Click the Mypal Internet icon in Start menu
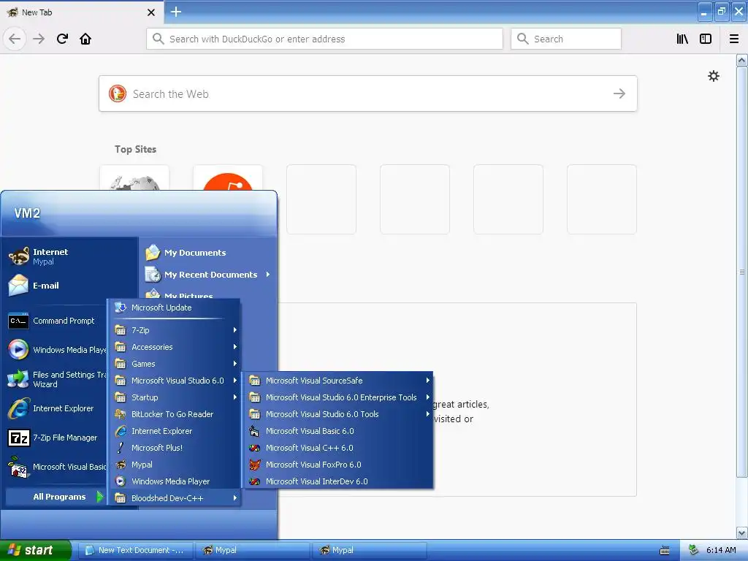 (x=18, y=256)
